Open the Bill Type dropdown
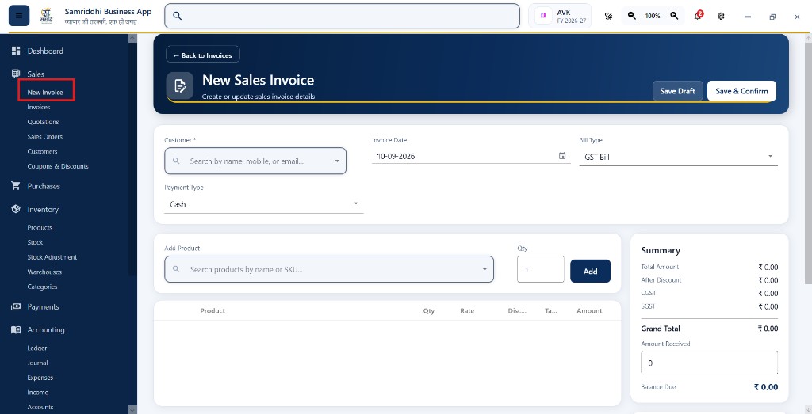The width and height of the screenshot is (812, 414). click(x=679, y=157)
